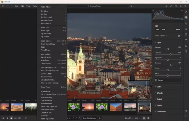This screenshot has height=121, width=189.
Task: Click the Exposure slider handle
Action: (x=168, y=49)
